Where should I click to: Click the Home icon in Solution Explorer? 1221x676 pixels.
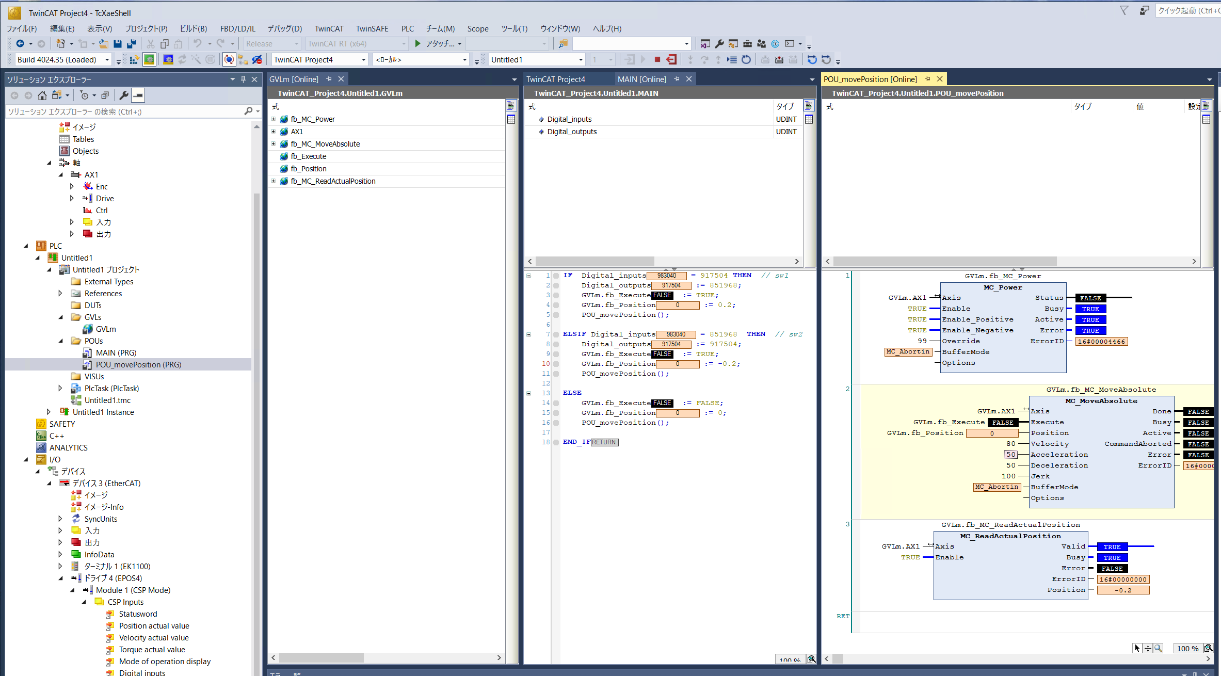(42, 95)
